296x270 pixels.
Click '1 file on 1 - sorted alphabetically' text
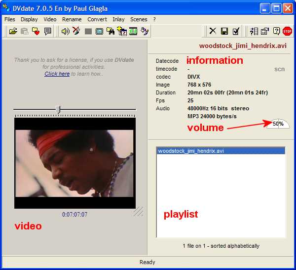(x=221, y=246)
